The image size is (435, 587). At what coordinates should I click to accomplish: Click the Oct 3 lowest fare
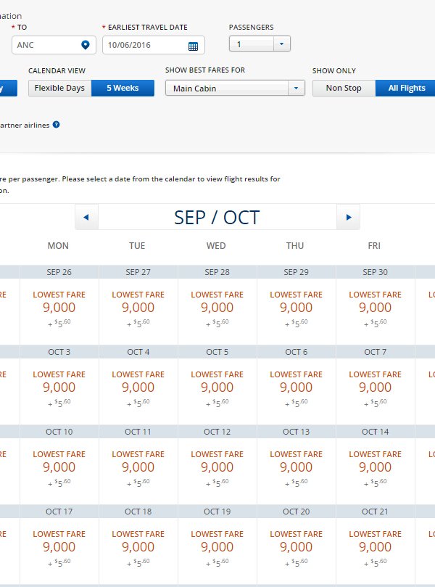[x=59, y=388]
